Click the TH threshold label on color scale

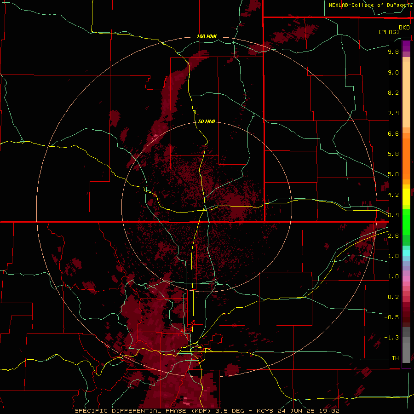395,358
